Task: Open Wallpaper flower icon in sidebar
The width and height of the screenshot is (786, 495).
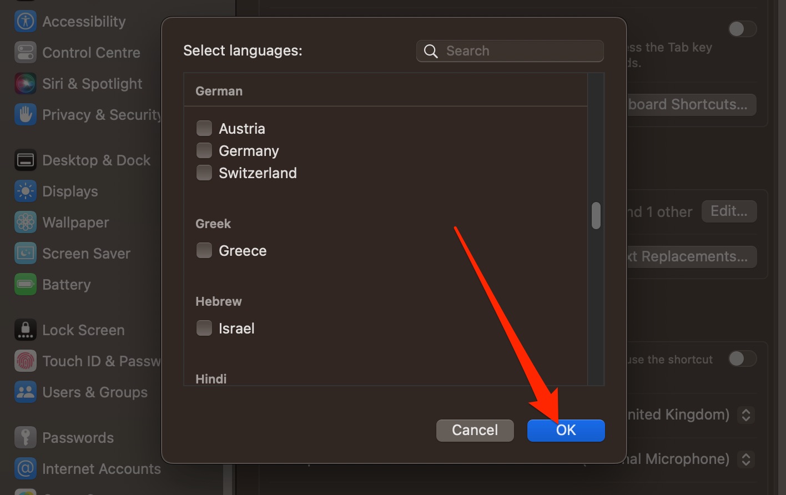Action: click(26, 222)
